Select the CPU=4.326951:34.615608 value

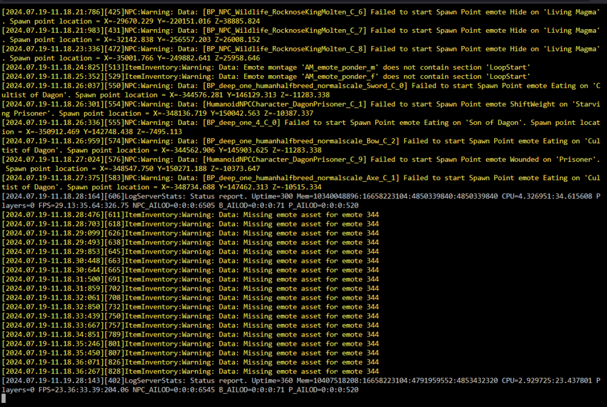(547, 197)
